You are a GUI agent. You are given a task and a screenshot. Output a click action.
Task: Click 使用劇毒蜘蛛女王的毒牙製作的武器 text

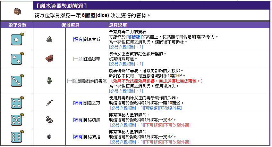144,98
